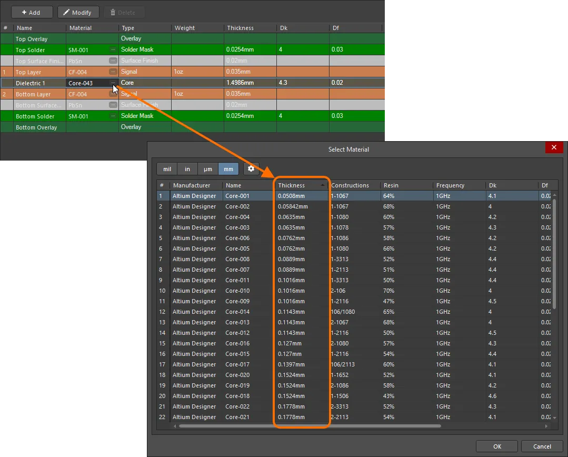Click the Add layer button

(x=32, y=12)
